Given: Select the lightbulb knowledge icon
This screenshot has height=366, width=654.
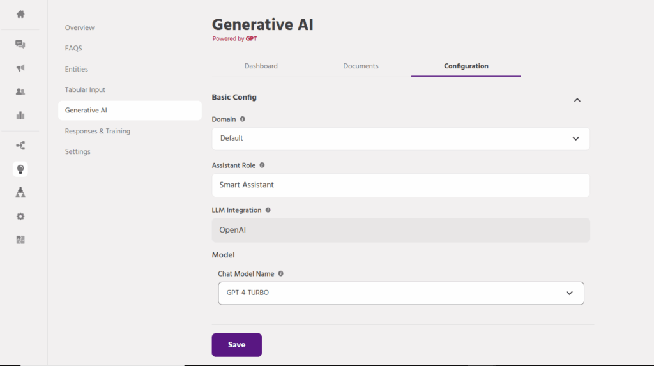Looking at the screenshot, I should [x=20, y=169].
